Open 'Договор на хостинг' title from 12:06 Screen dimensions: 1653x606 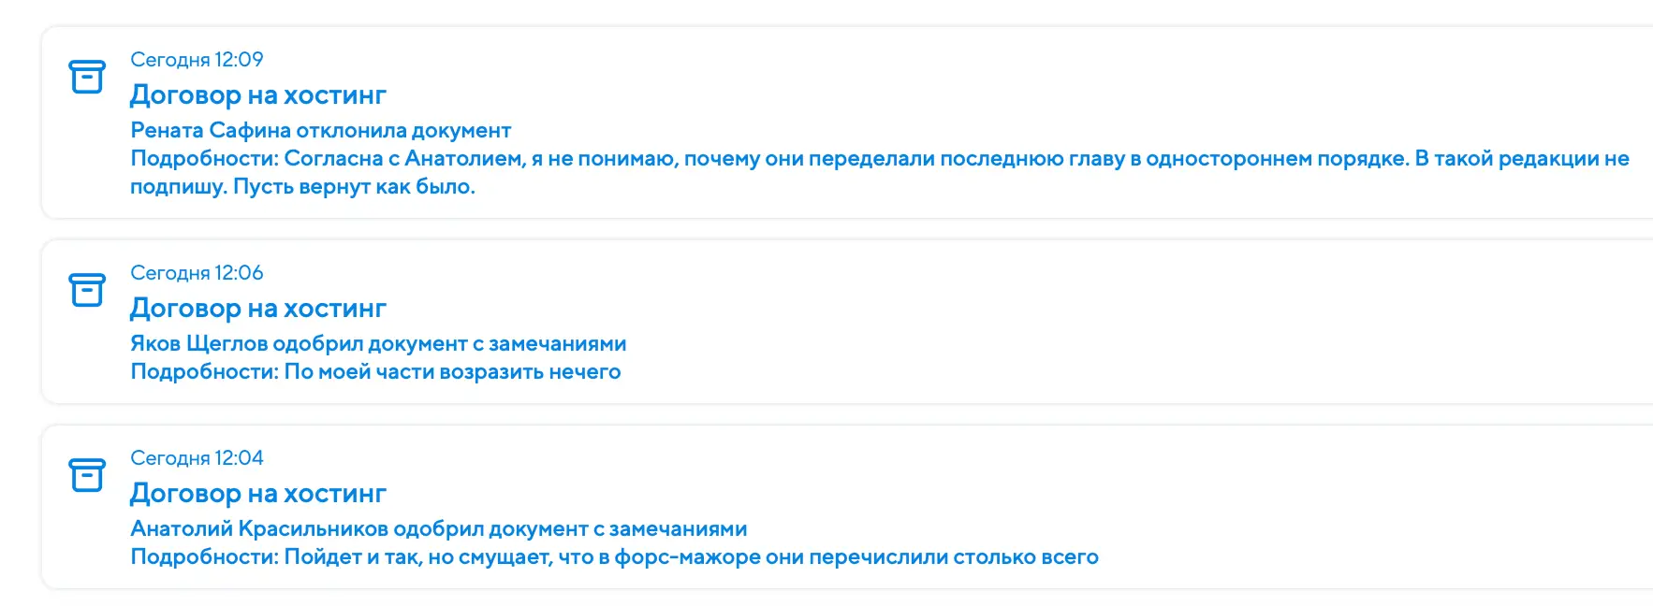coord(257,309)
